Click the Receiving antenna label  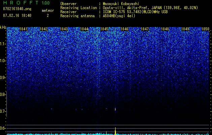click(x=78, y=16)
